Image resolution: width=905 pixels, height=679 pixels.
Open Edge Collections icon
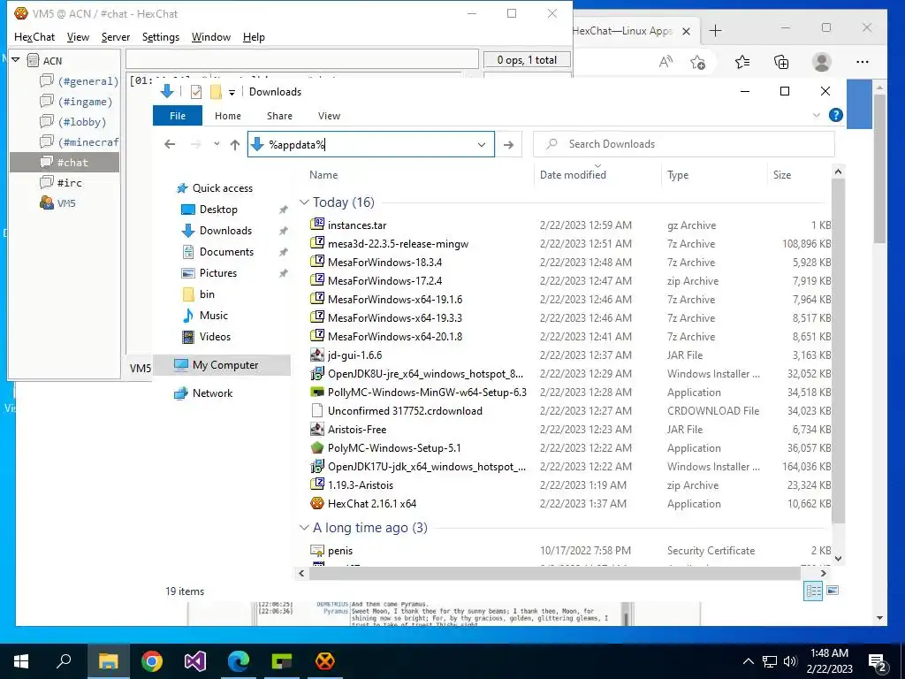tap(781, 62)
